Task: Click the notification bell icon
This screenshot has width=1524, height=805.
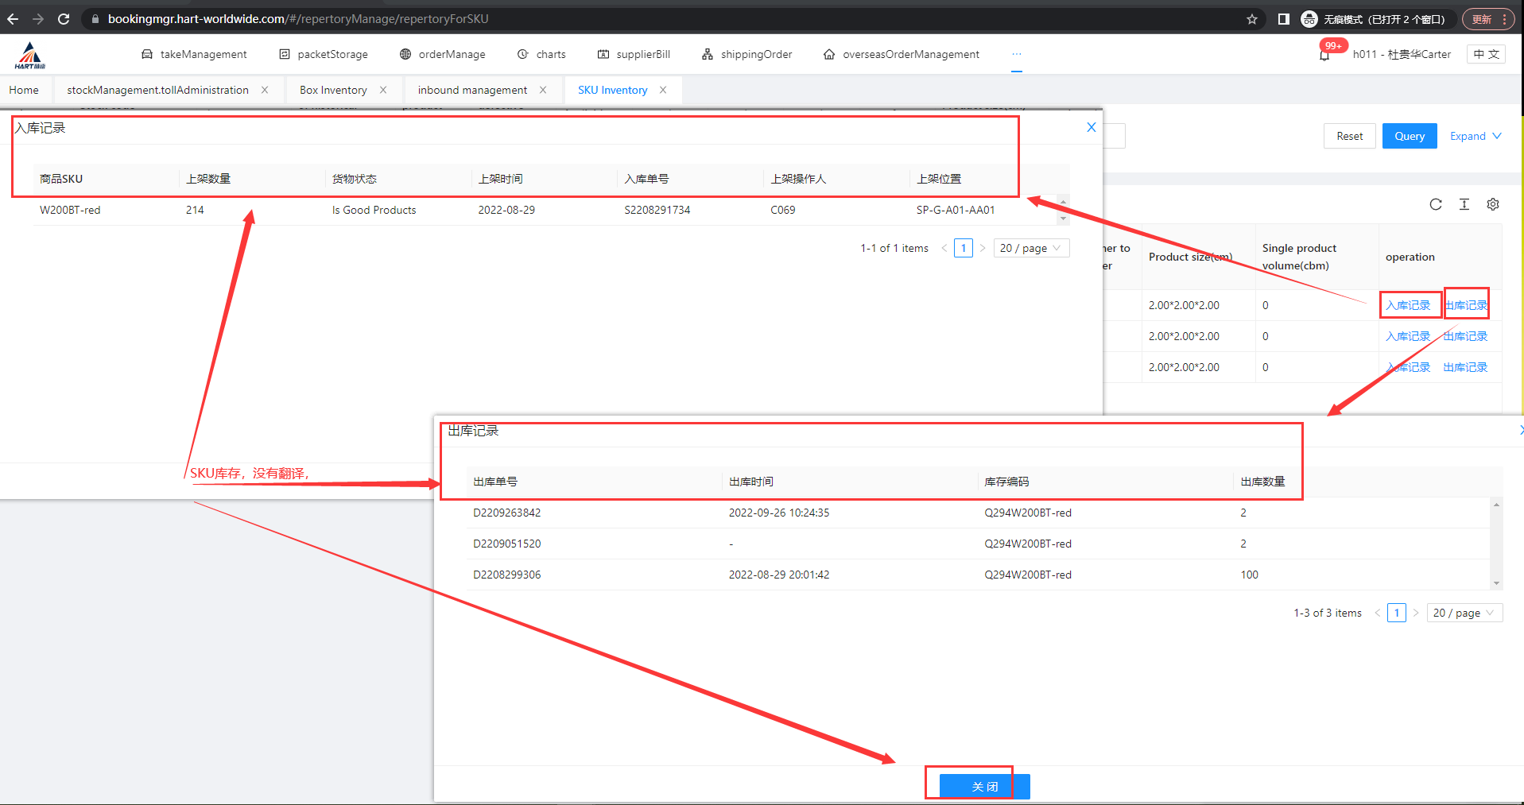Action: point(1324,55)
